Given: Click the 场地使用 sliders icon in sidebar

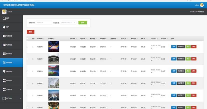Looking at the screenshot, I should point(4,63).
